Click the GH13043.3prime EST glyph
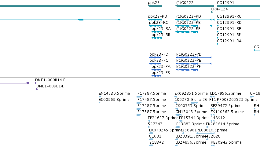The width and height of the screenshot is (260, 147). [178, 115]
